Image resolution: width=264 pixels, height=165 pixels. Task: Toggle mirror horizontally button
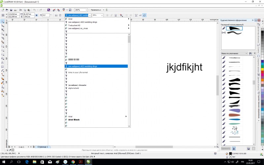pos(56,15)
